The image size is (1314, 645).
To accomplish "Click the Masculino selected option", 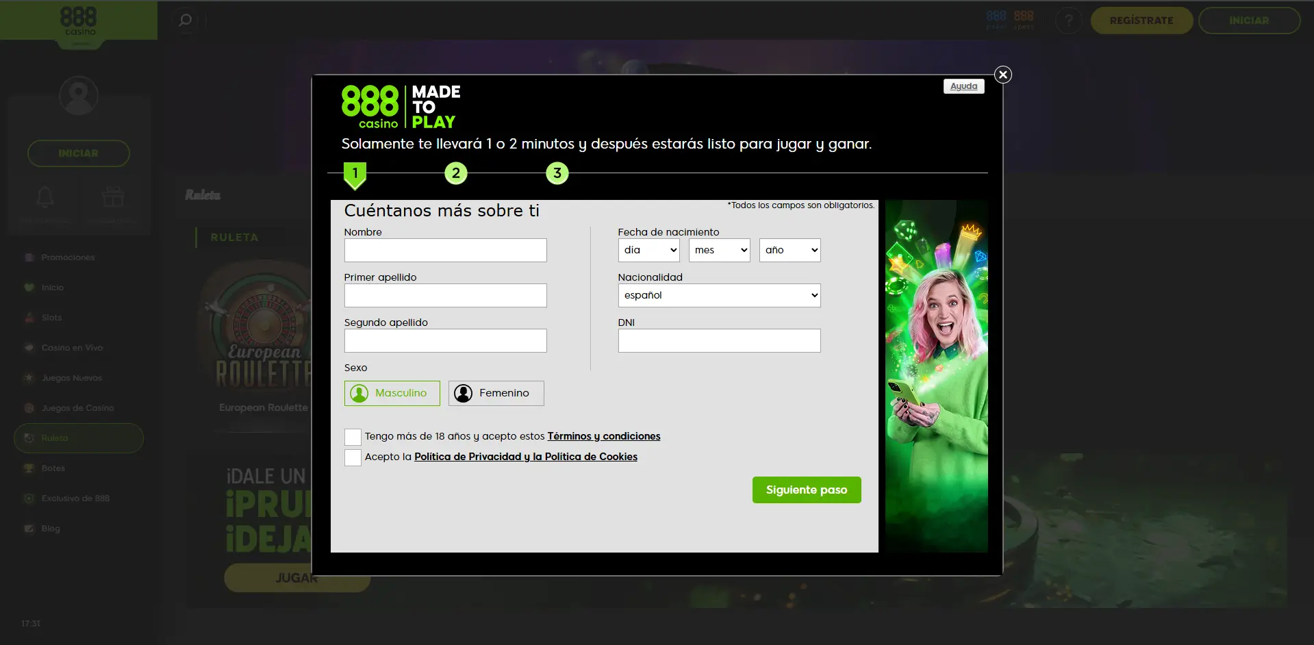I will click(392, 393).
